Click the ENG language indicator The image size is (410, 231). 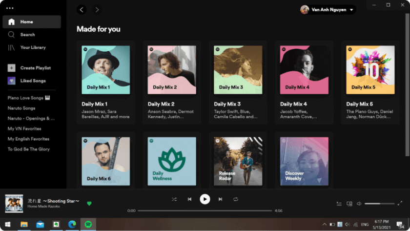tap(365, 225)
